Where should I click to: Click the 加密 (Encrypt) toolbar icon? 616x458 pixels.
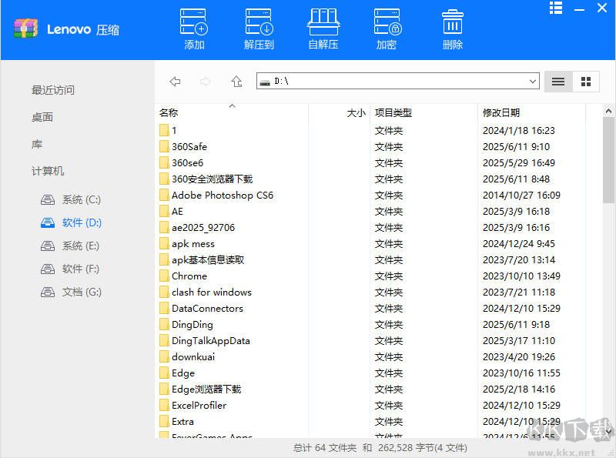click(x=387, y=29)
